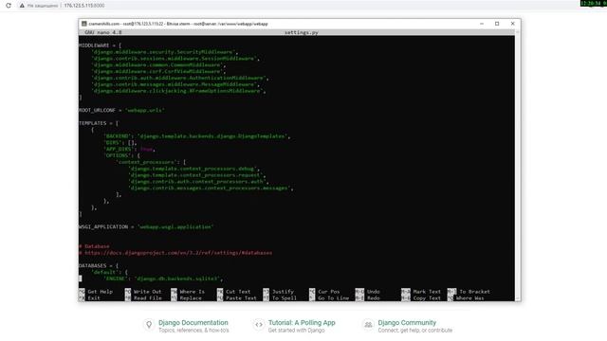Open Tutorial: A Polling App link
This screenshot has width=607, height=341.
(x=302, y=322)
